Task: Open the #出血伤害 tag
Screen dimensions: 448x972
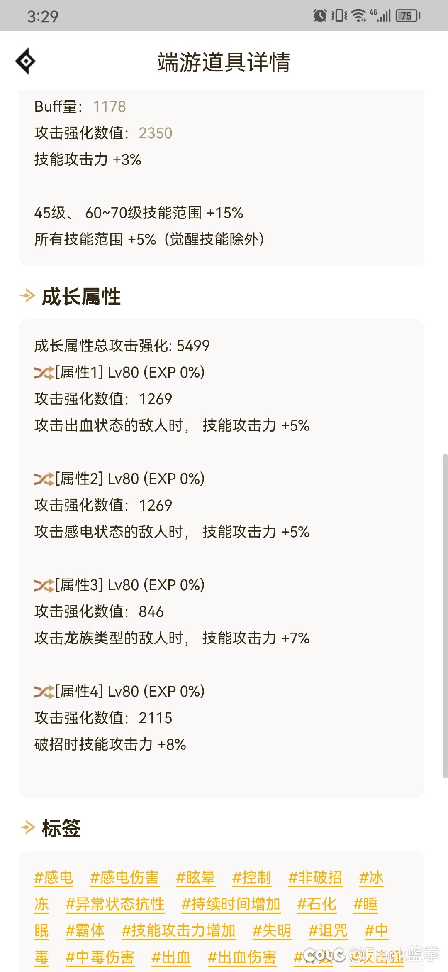Action: (242, 957)
